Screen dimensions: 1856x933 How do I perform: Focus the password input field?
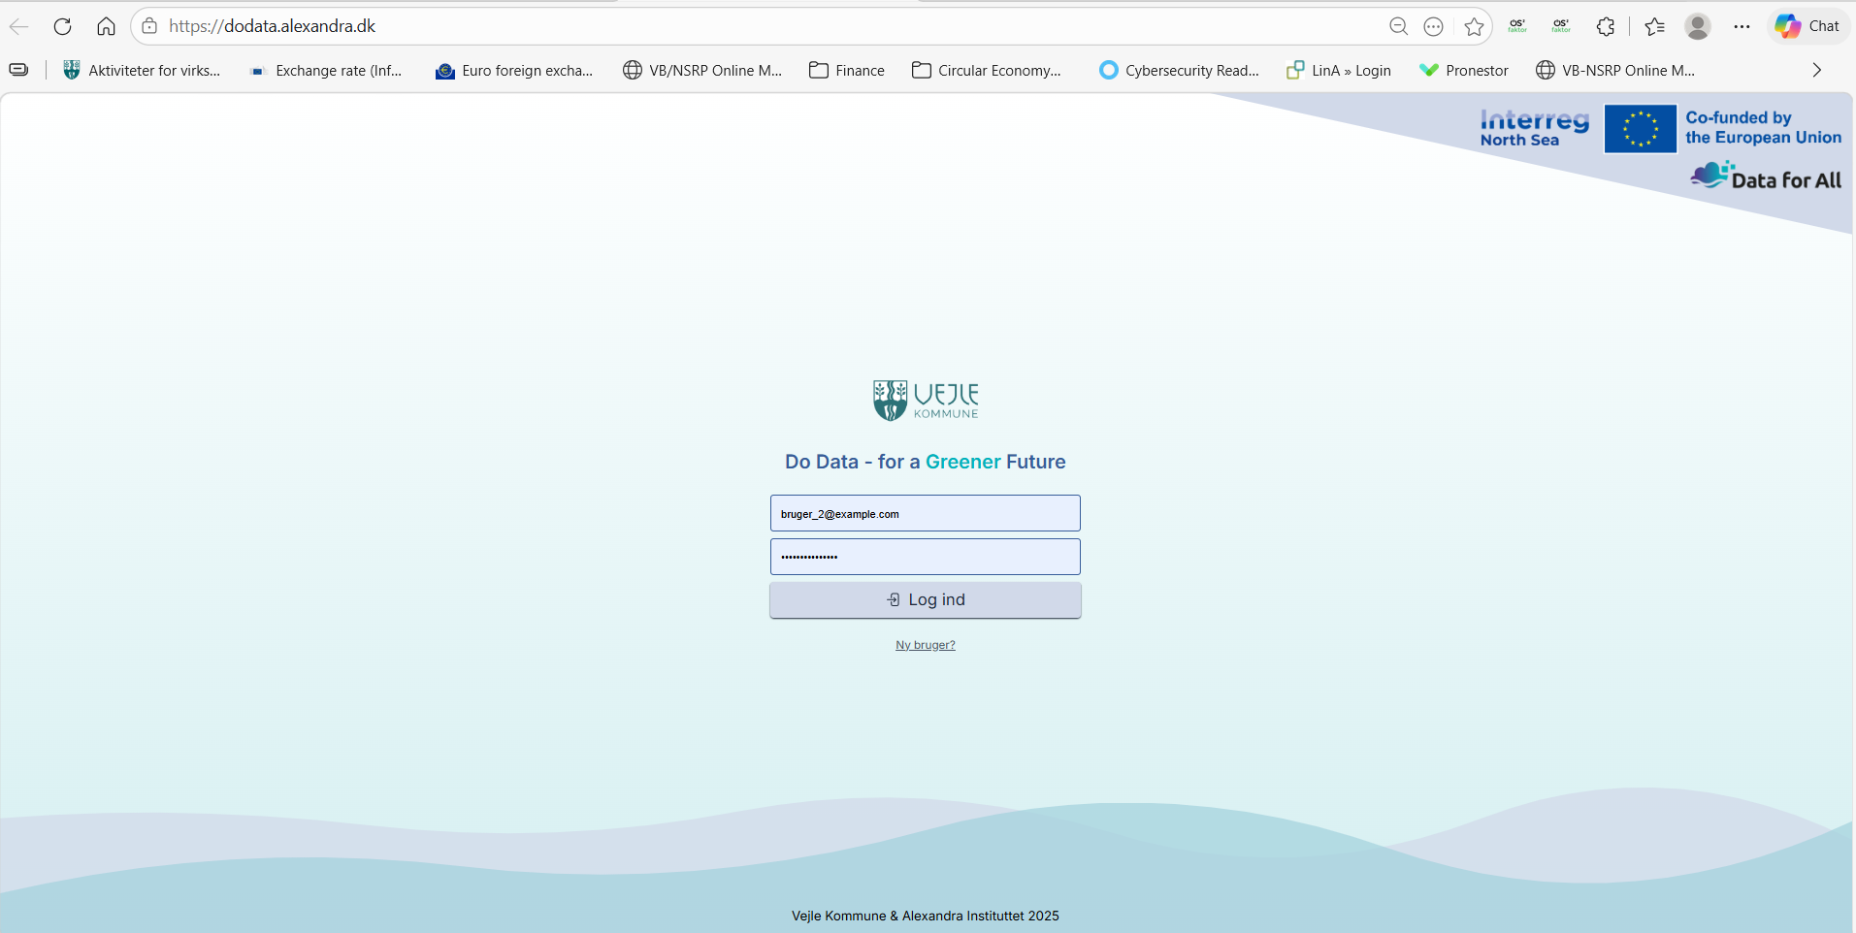(925, 557)
